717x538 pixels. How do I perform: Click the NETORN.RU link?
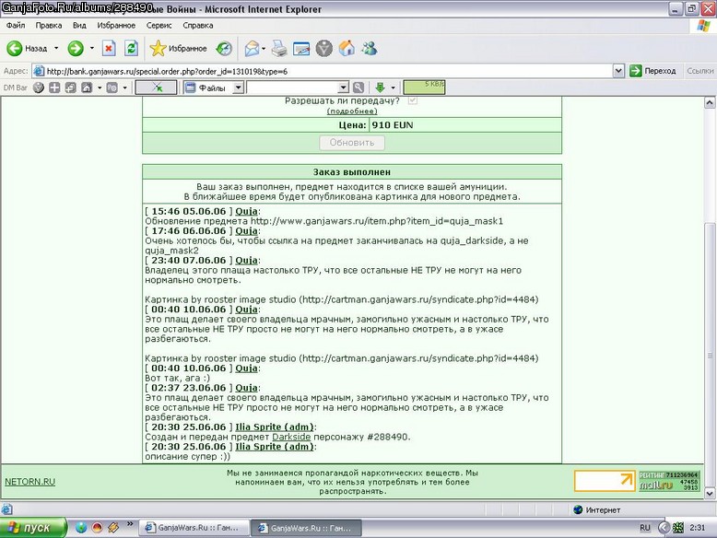29,481
